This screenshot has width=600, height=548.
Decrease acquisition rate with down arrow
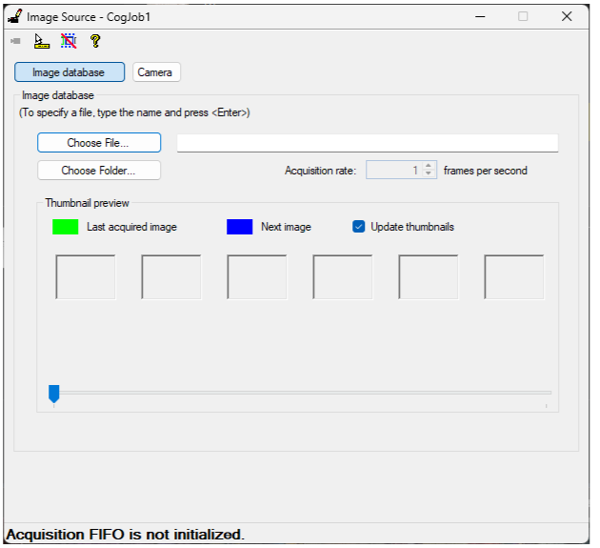(x=429, y=173)
